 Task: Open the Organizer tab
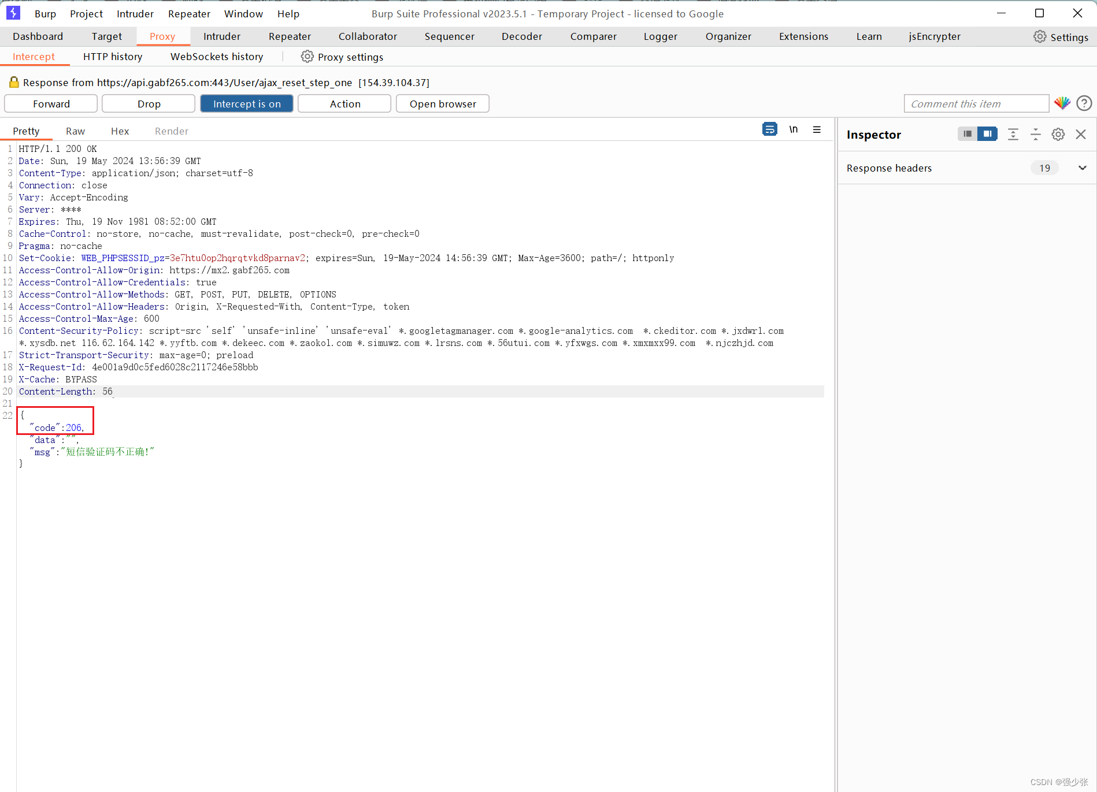(728, 36)
